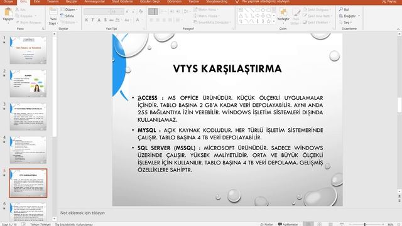Start slide show from the status bar icon

(342, 224)
